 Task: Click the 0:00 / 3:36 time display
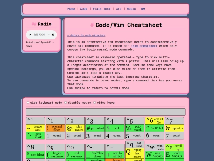point(39,35)
